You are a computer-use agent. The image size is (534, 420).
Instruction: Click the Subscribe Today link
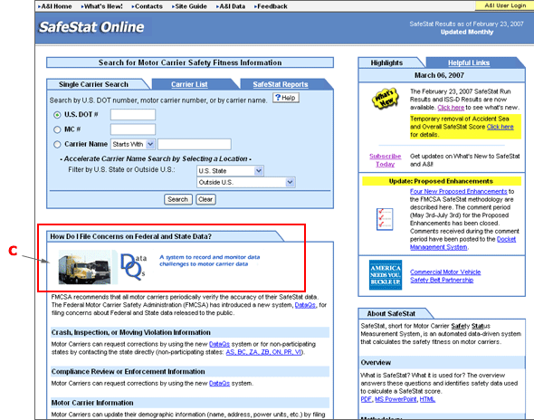pos(386,160)
